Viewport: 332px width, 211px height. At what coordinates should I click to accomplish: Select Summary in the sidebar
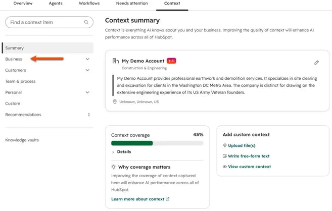[x=48, y=48]
